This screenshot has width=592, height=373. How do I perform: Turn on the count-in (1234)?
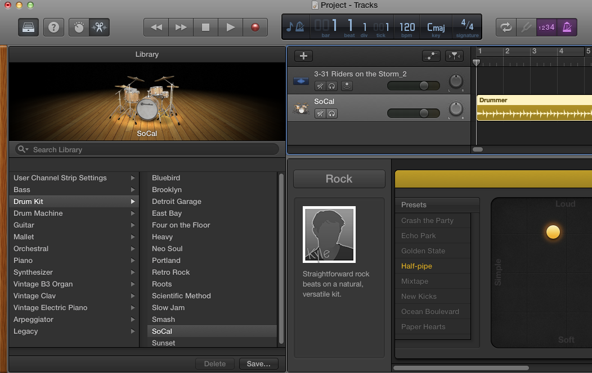546,26
